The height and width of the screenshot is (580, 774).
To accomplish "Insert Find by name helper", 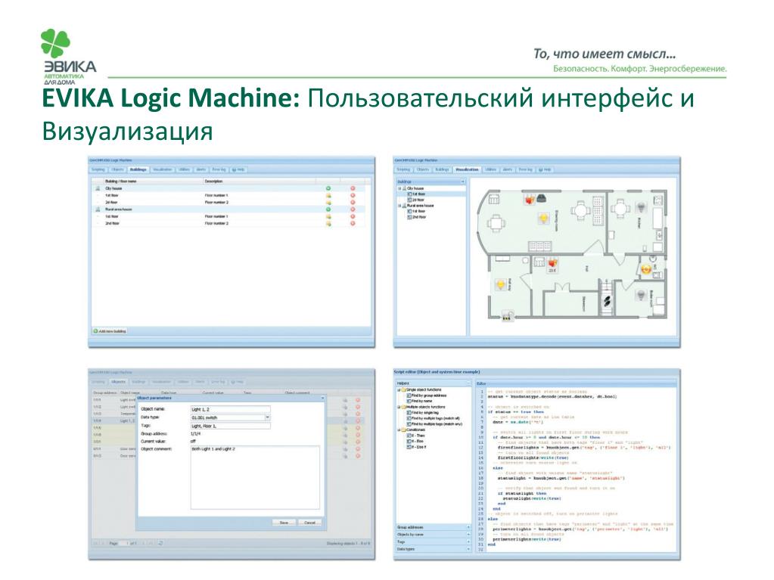I will [x=418, y=401].
